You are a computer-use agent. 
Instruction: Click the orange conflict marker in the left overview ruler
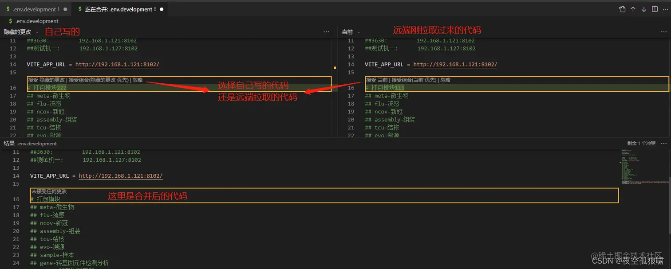pos(335,68)
